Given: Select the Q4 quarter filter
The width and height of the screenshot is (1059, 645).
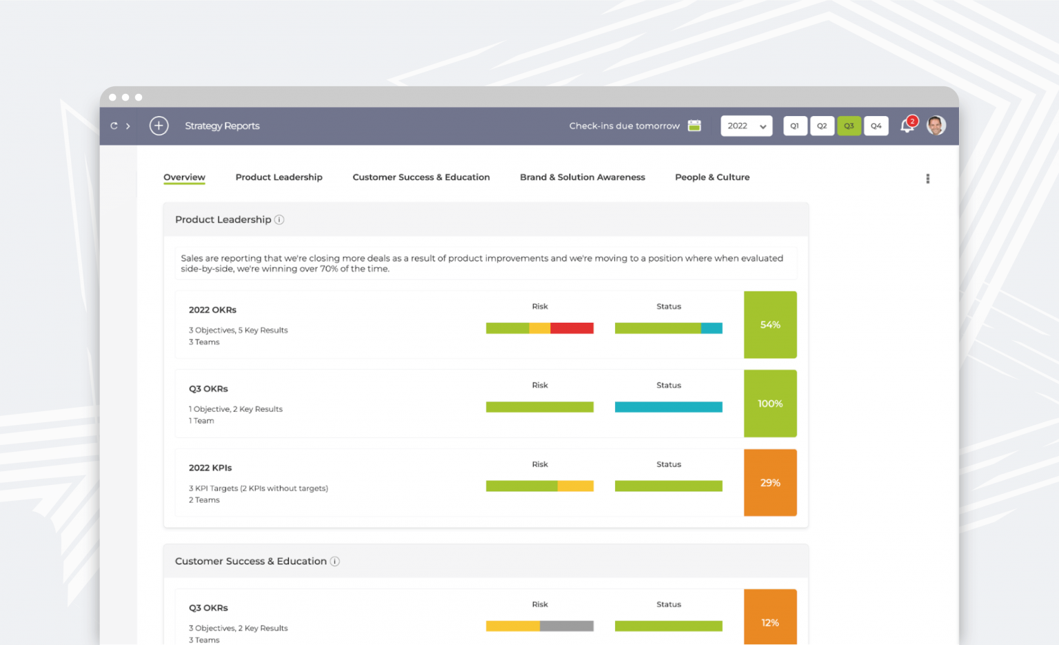Looking at the screenshot, I should click(876, 126).
